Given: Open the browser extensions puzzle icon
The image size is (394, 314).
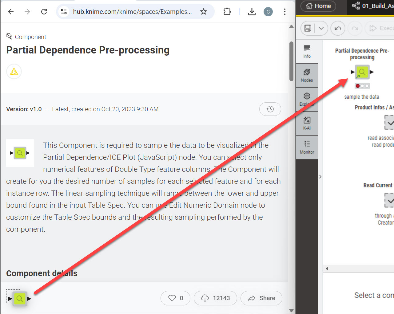Looking at the screenshot, I should click(x=227, y=12).
